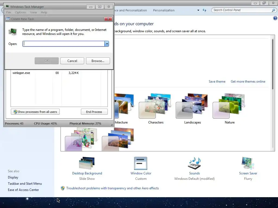Screen dimensions: 278x208
Task: Click the End Process button
Action: coord(94,112)
